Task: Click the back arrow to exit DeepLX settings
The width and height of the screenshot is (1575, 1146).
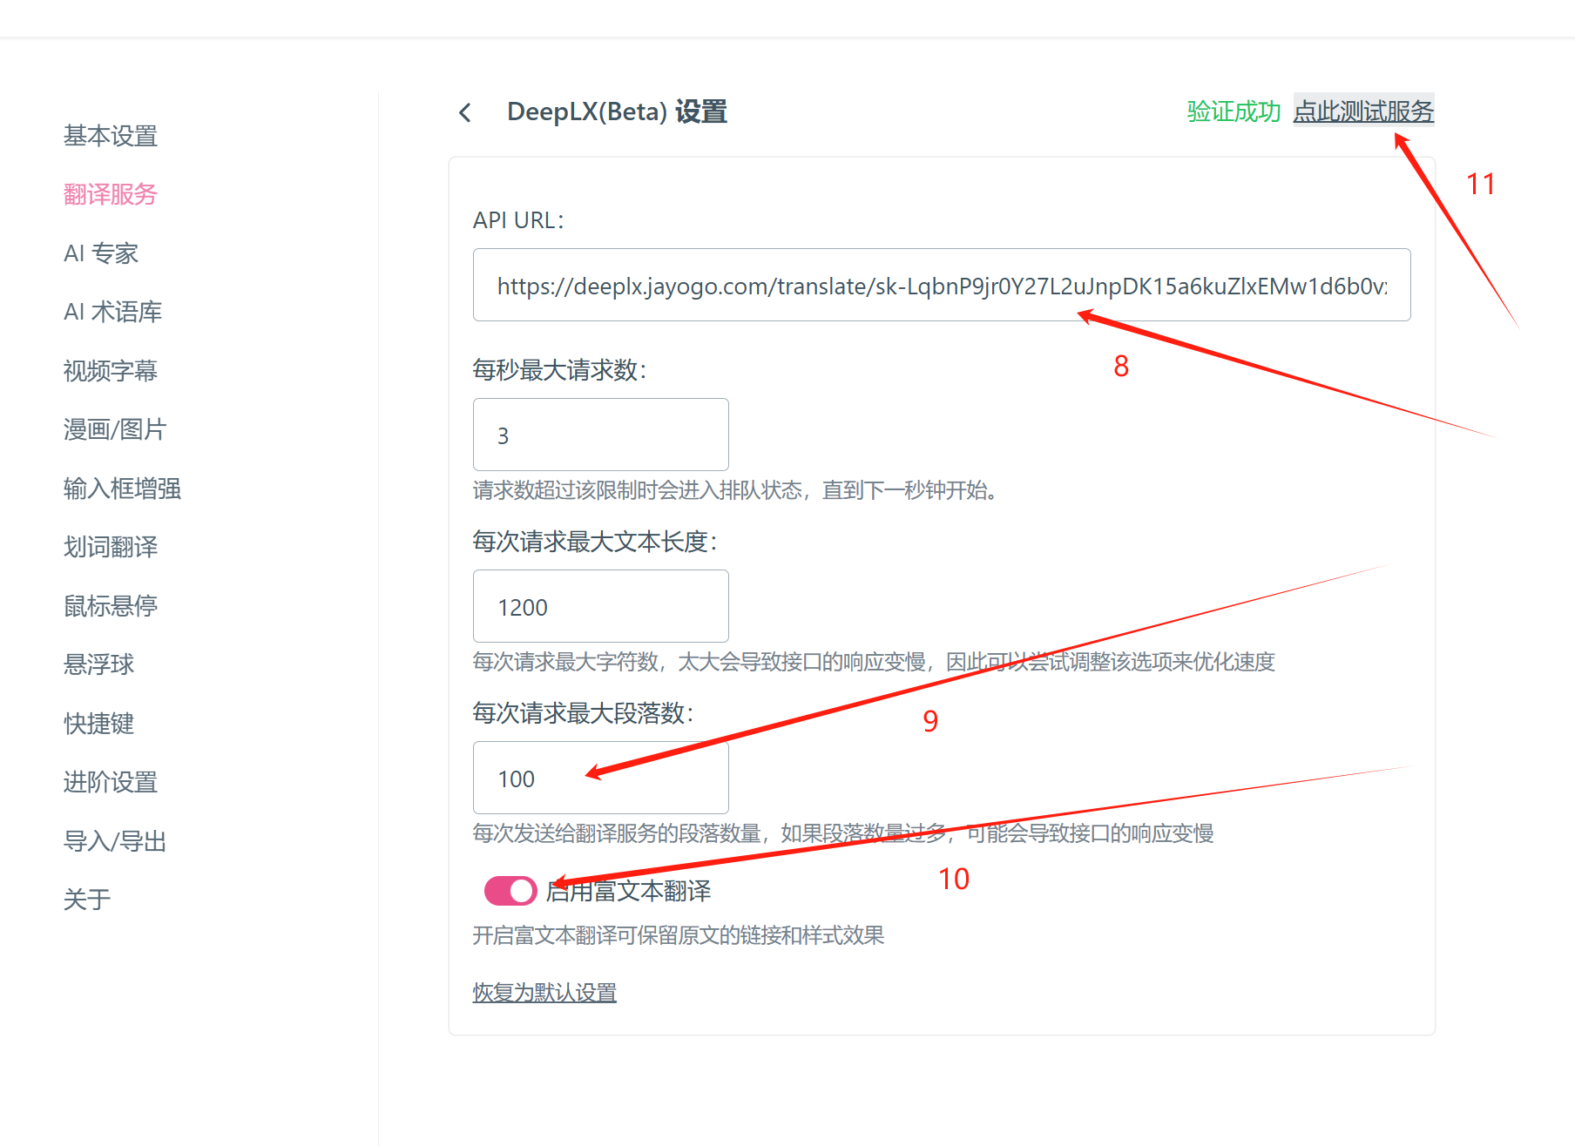Action: point(464,111)
